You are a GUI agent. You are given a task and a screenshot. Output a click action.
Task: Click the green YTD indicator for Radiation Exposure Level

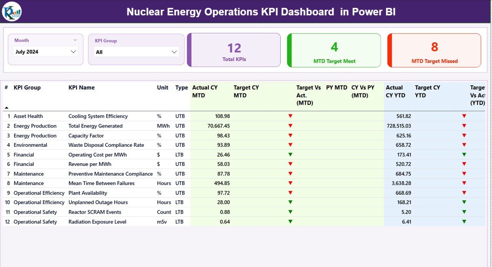pyautogui.click(x=465, y=221)
